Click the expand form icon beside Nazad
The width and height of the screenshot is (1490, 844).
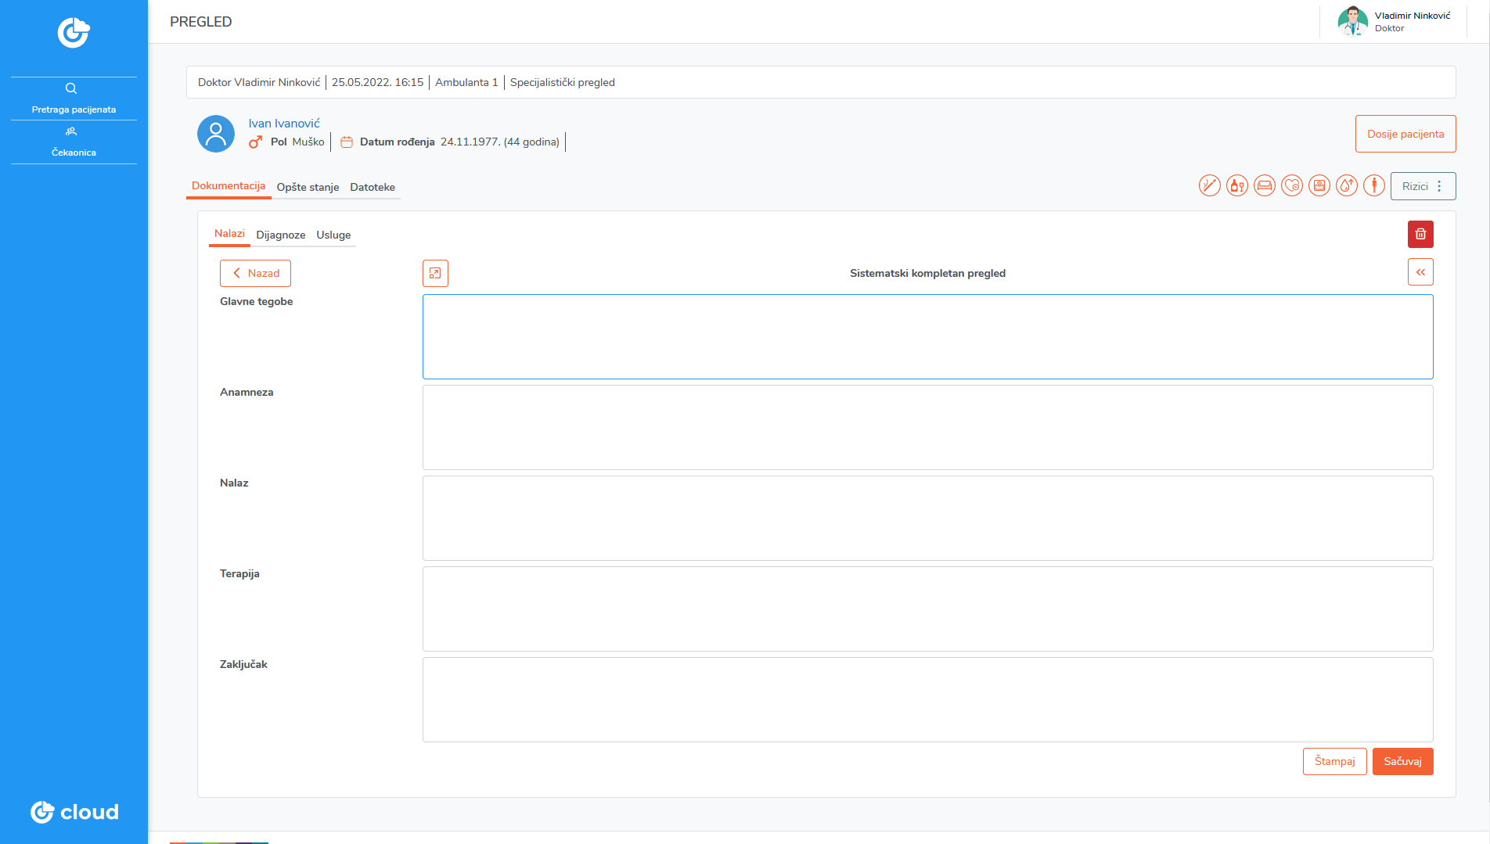[x=435, y=273]
